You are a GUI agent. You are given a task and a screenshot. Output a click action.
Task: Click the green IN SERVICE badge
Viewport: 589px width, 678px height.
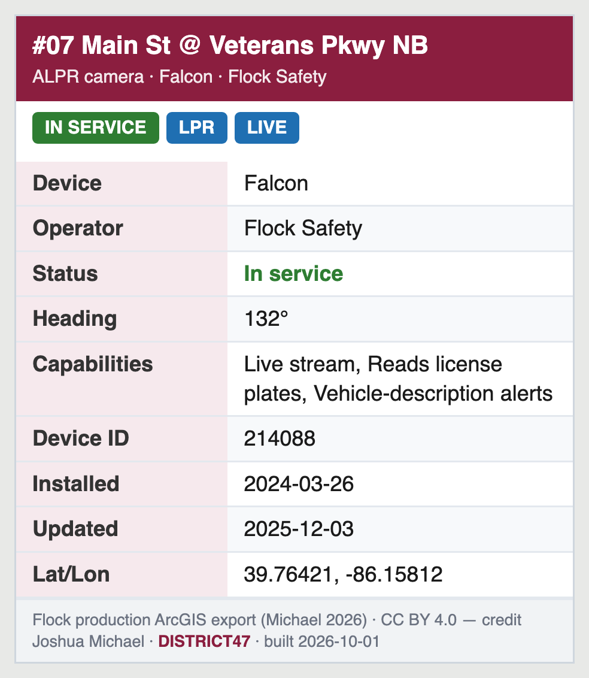[x=96, y=128]
